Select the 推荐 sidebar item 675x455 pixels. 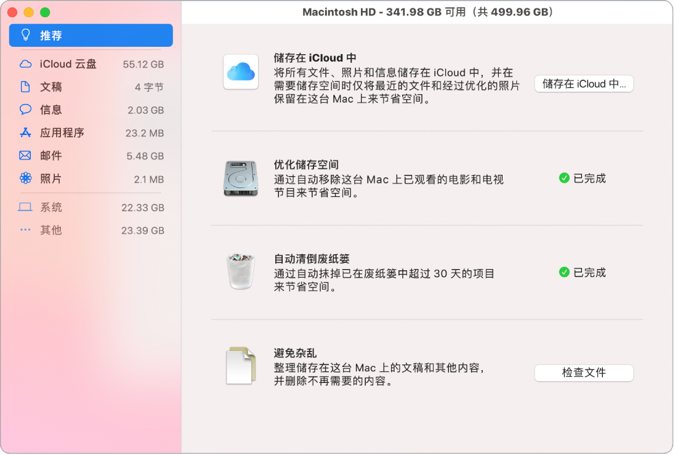(x=91, y=35)
